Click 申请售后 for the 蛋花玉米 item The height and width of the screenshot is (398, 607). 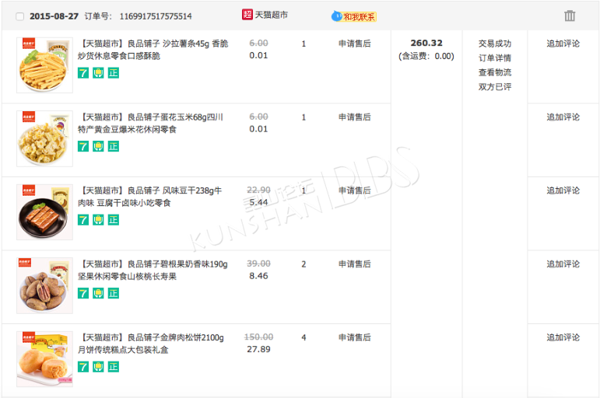click(355, 117)
